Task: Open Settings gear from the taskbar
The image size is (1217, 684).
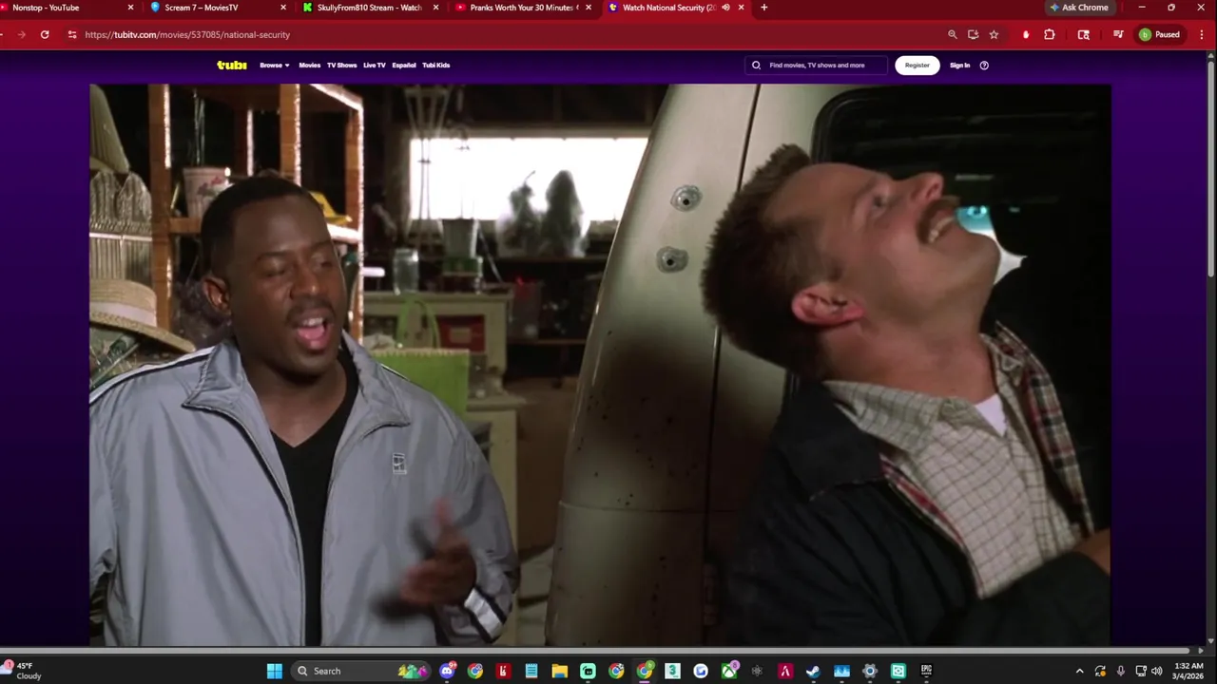Action: (869, 672)
